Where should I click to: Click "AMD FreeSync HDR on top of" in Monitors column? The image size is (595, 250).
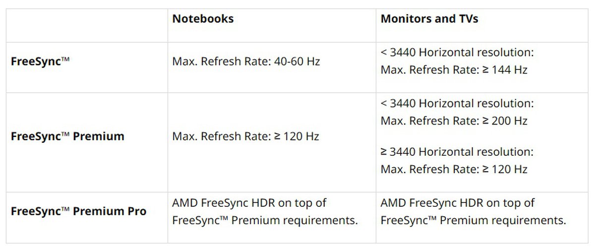tap(458, 203)
